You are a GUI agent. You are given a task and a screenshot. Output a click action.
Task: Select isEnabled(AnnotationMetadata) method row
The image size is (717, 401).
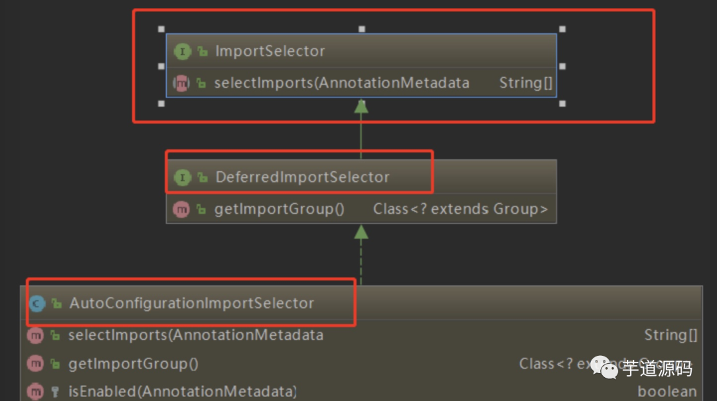(182, 392)
